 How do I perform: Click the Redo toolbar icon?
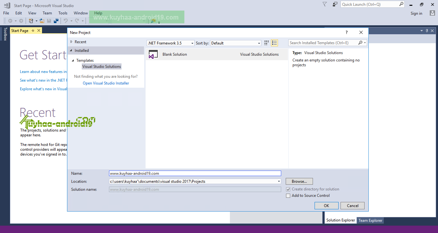tap(77, 21)
